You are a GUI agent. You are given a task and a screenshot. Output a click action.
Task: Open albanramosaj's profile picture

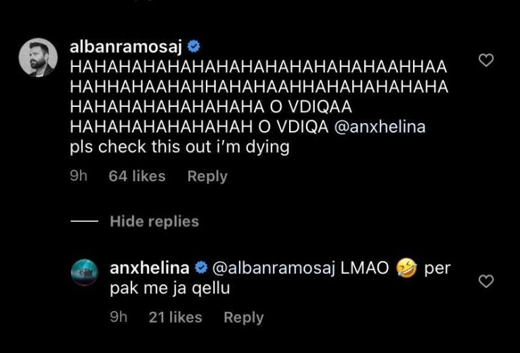pyautogui.click(x=37, y=57)
